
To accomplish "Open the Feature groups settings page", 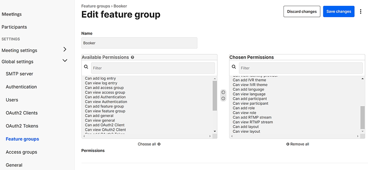I will click(x=22, y=139).
